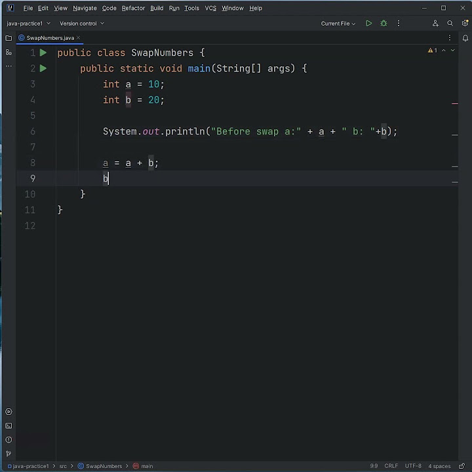Click the SwapNumbers class name on line 1

tap(163, 52)
